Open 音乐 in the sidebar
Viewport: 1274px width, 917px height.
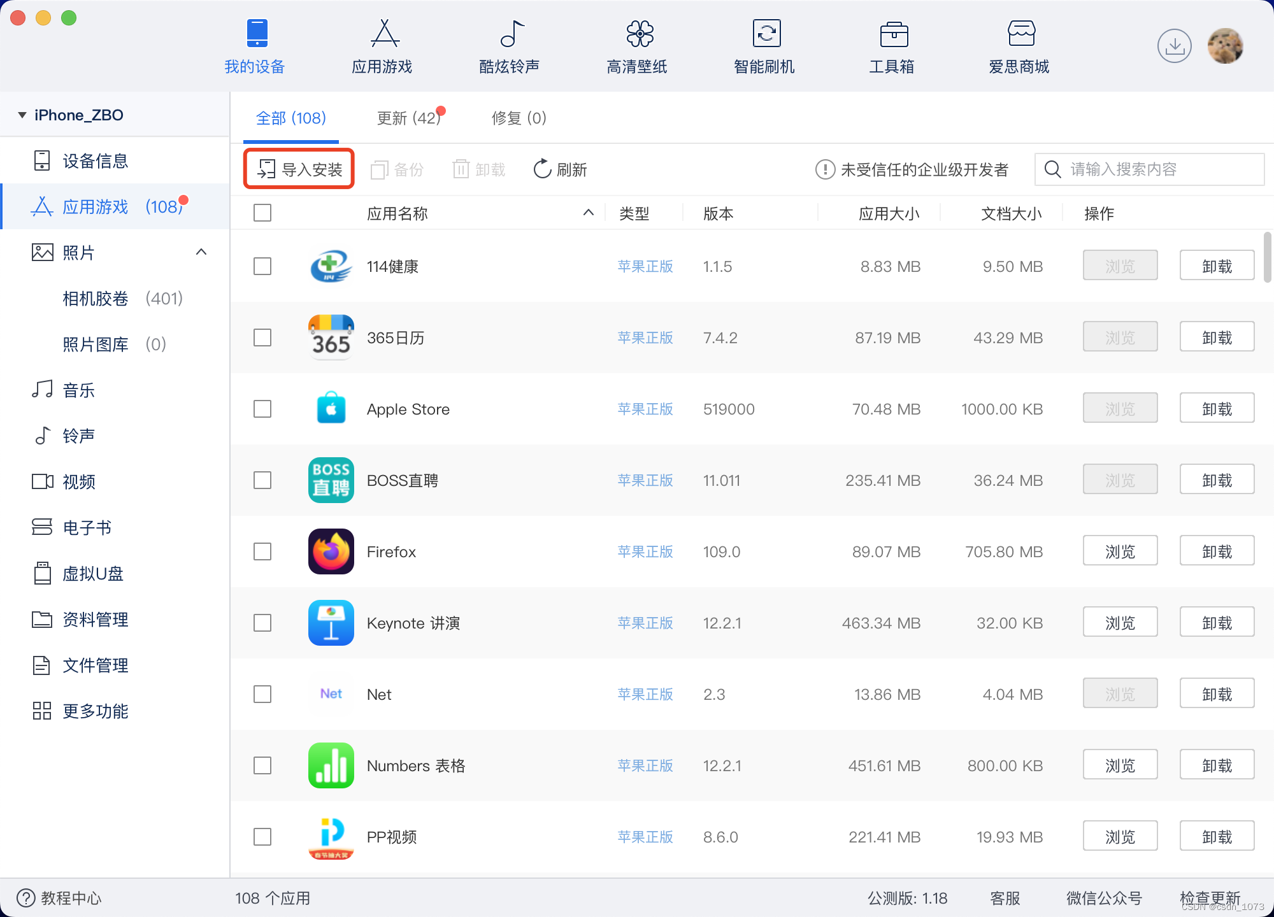[x=115, y=390]
